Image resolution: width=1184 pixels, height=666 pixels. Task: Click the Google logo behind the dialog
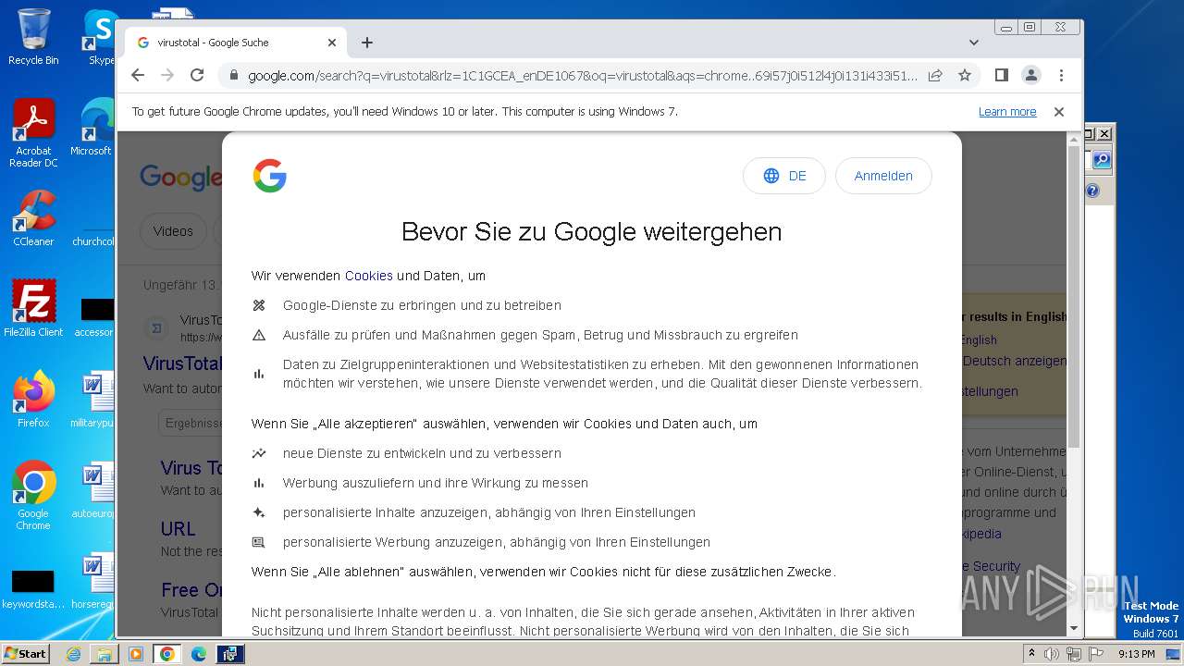(180, 177)
